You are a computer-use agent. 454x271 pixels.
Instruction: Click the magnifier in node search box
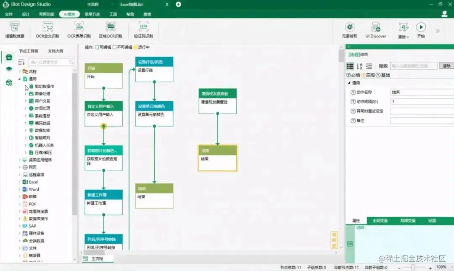71,62
